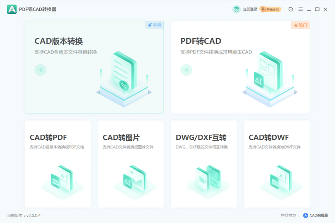Click the user avatar icon
This screenshot has width=335, height=223.
pyautogui.click(x=236, y=9)
